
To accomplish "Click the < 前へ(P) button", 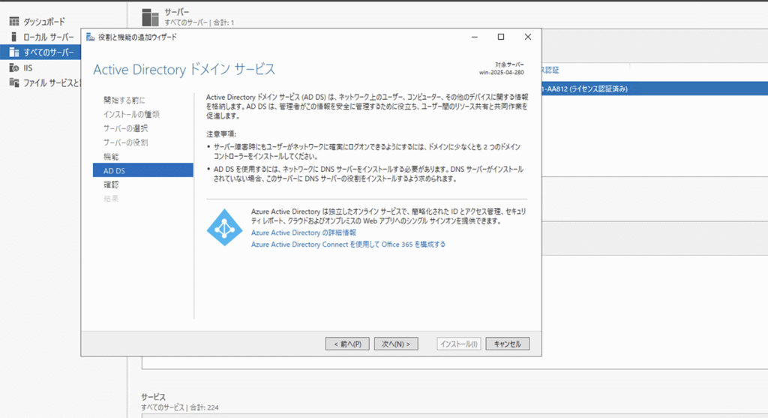I will (347, 344).
